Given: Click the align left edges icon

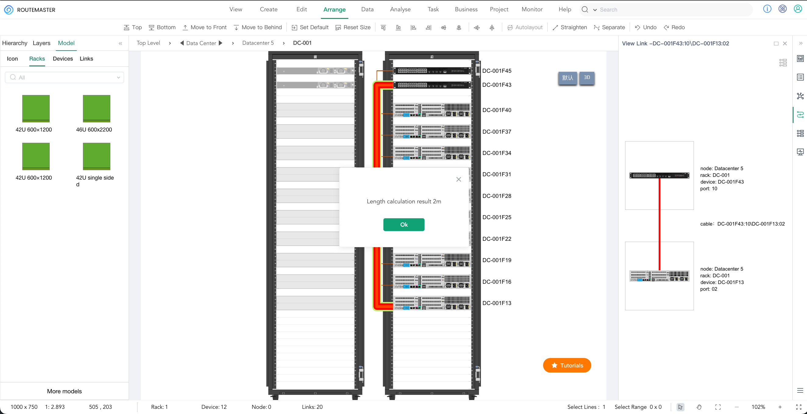Looking at the screenshot, I should [x=413, y=27].
